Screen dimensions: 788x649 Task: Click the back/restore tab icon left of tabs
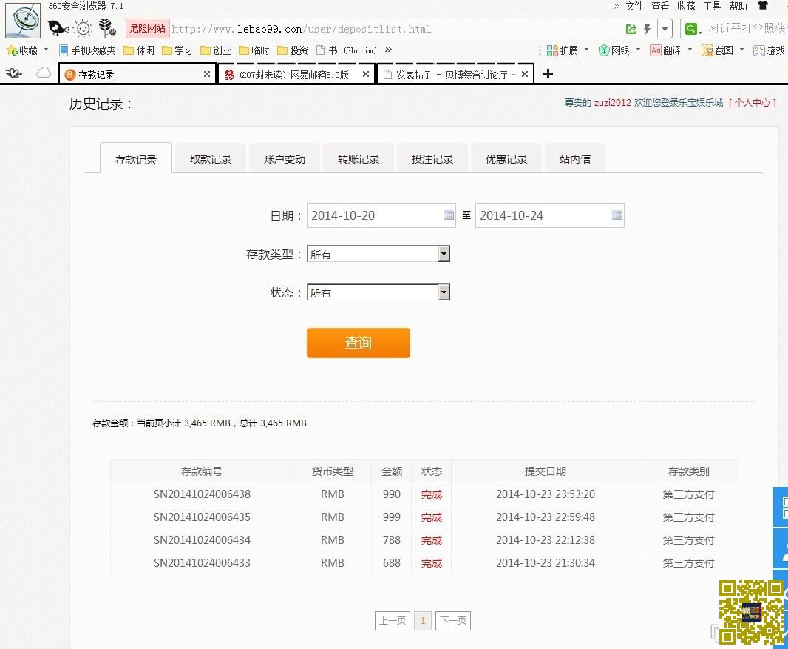click(13, 73)
